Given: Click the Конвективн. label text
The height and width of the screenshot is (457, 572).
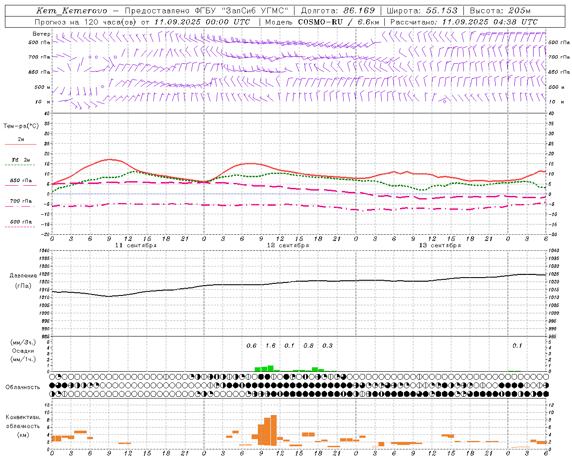Looking at the screenshot, I should pyautogui.click(x=23, y=417).
